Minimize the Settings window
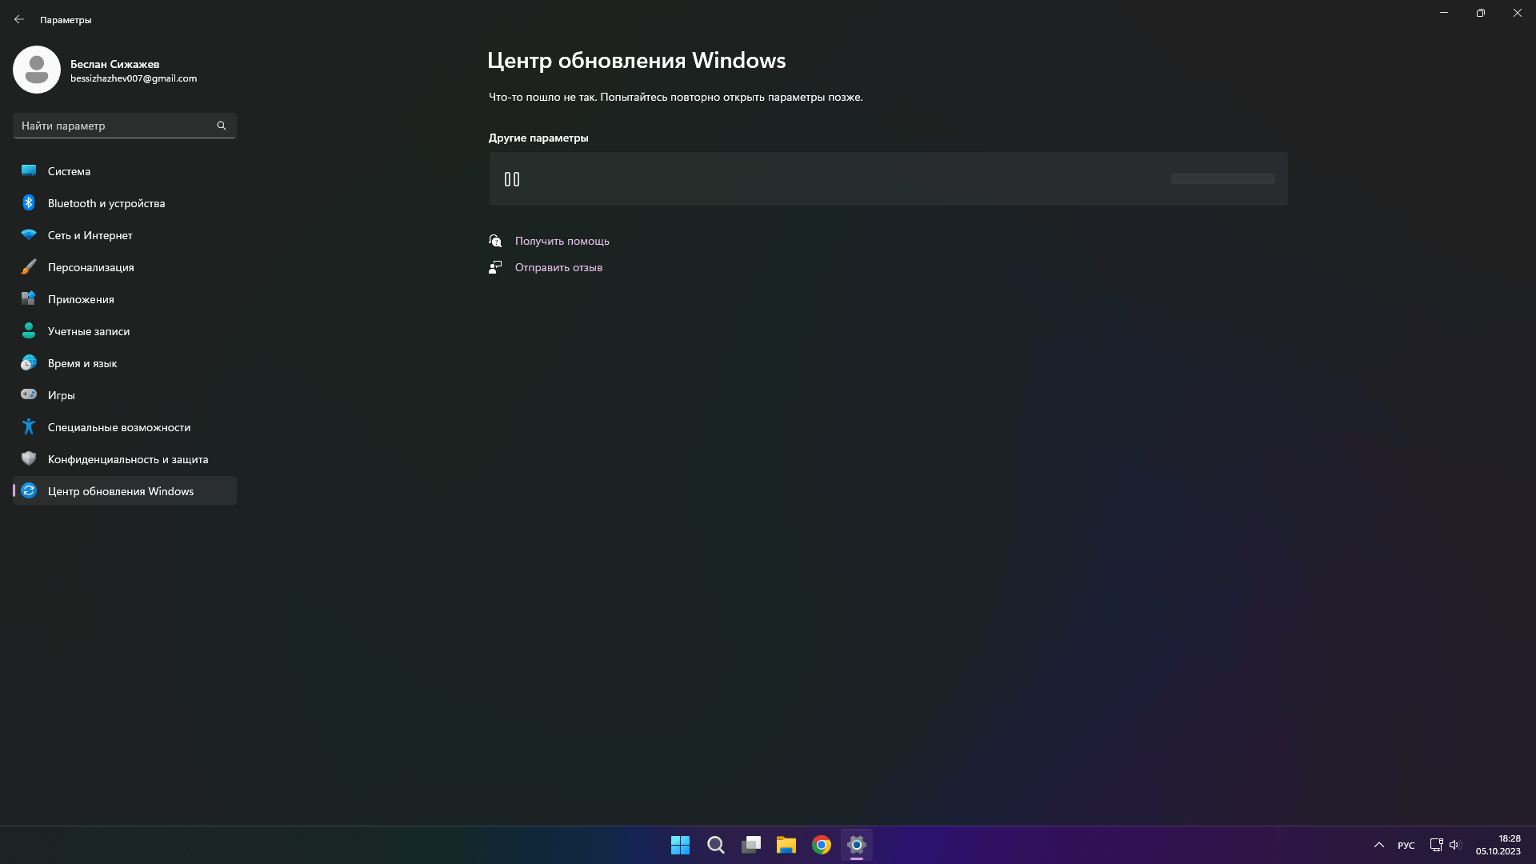The image size is (1536, 864). pos(1444,13)
